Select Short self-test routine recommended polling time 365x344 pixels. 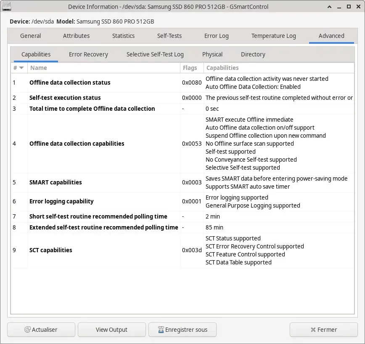182,216
